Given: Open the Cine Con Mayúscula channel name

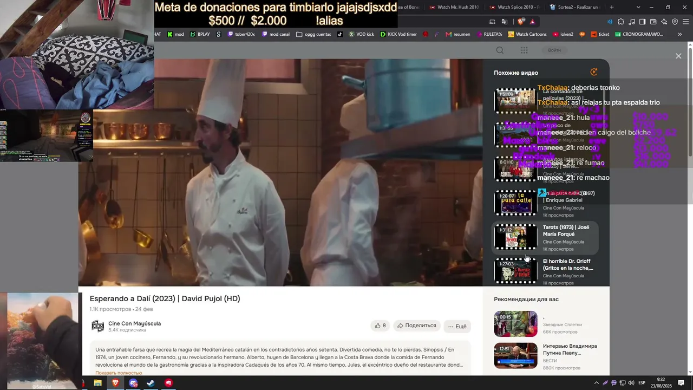Looking at the screenshot, I should coord(134,323).
